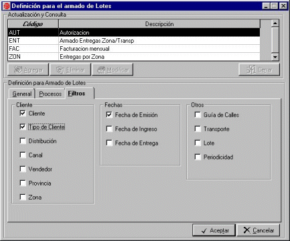Tick the Provincia checkbox
Screen dimensions: 290x241
click(23, 183)
